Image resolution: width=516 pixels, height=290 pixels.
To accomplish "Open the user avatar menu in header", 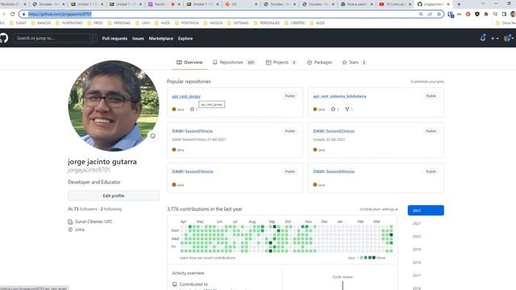I will tap(509, 39).
